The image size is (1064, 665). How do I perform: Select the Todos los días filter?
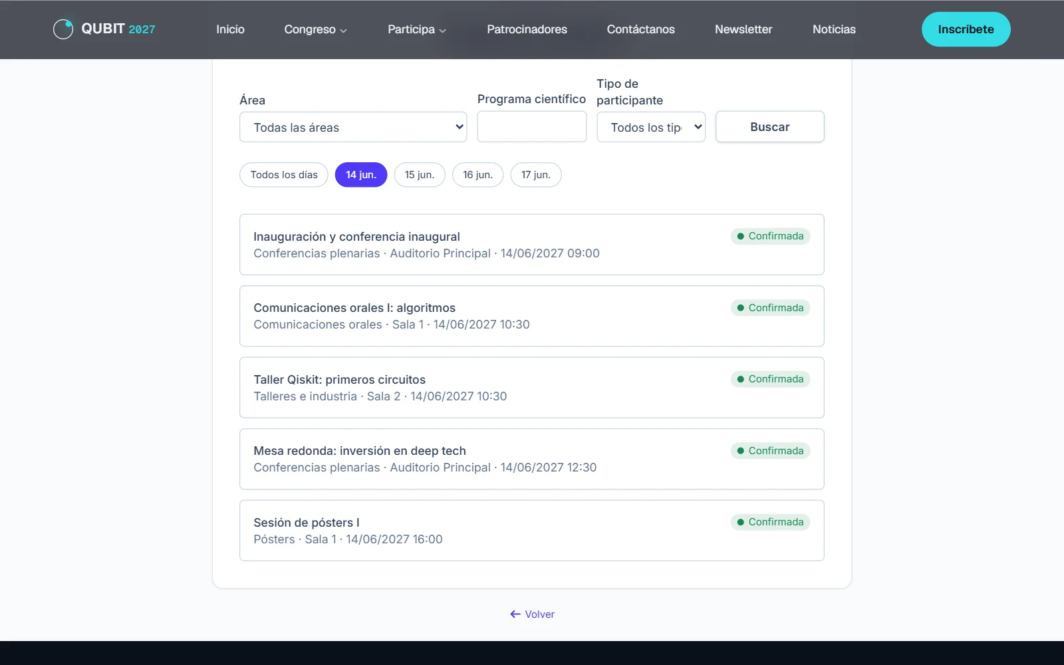click(284, 175)
